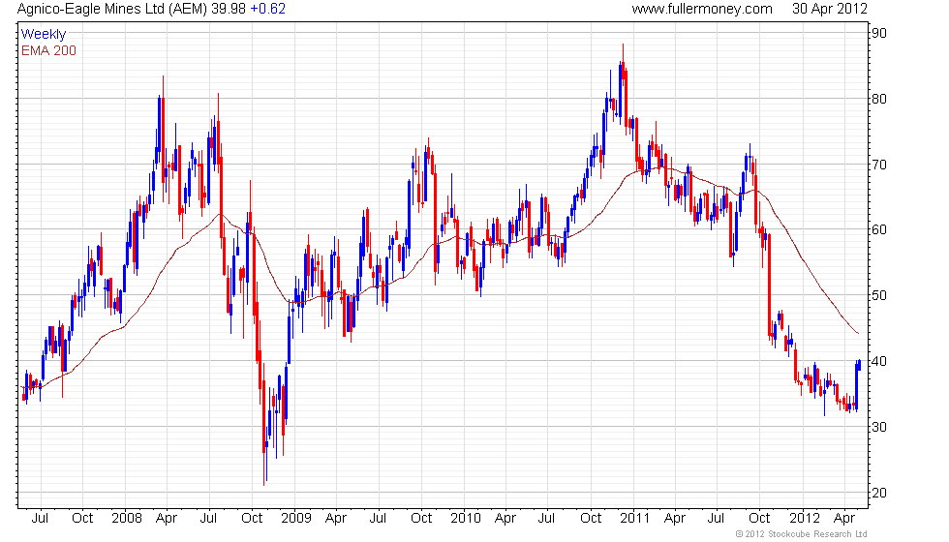Click the Stockcube Research Ltd copyright text

pyautogui.click(x=802, y=534)
